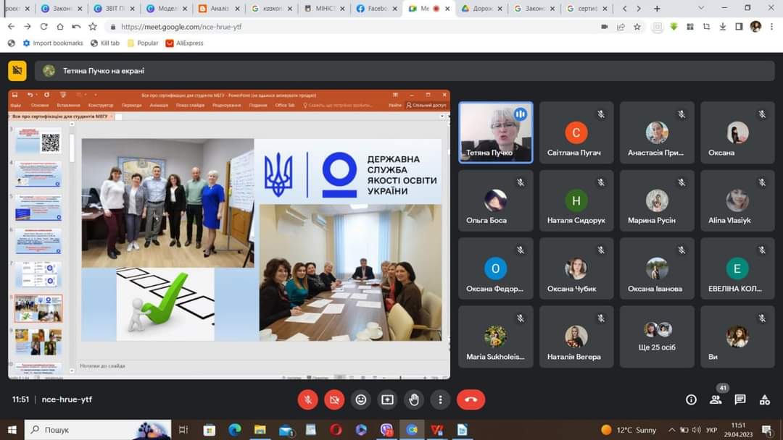Open the AliExpress bookmark
Viewport: 783px width, 440px height.
[x=184, y=43]
